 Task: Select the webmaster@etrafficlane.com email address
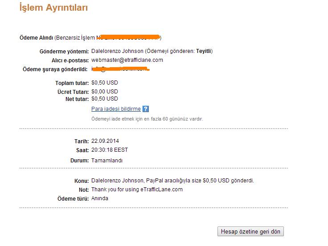pyautogui.click(x=127, y=60)
